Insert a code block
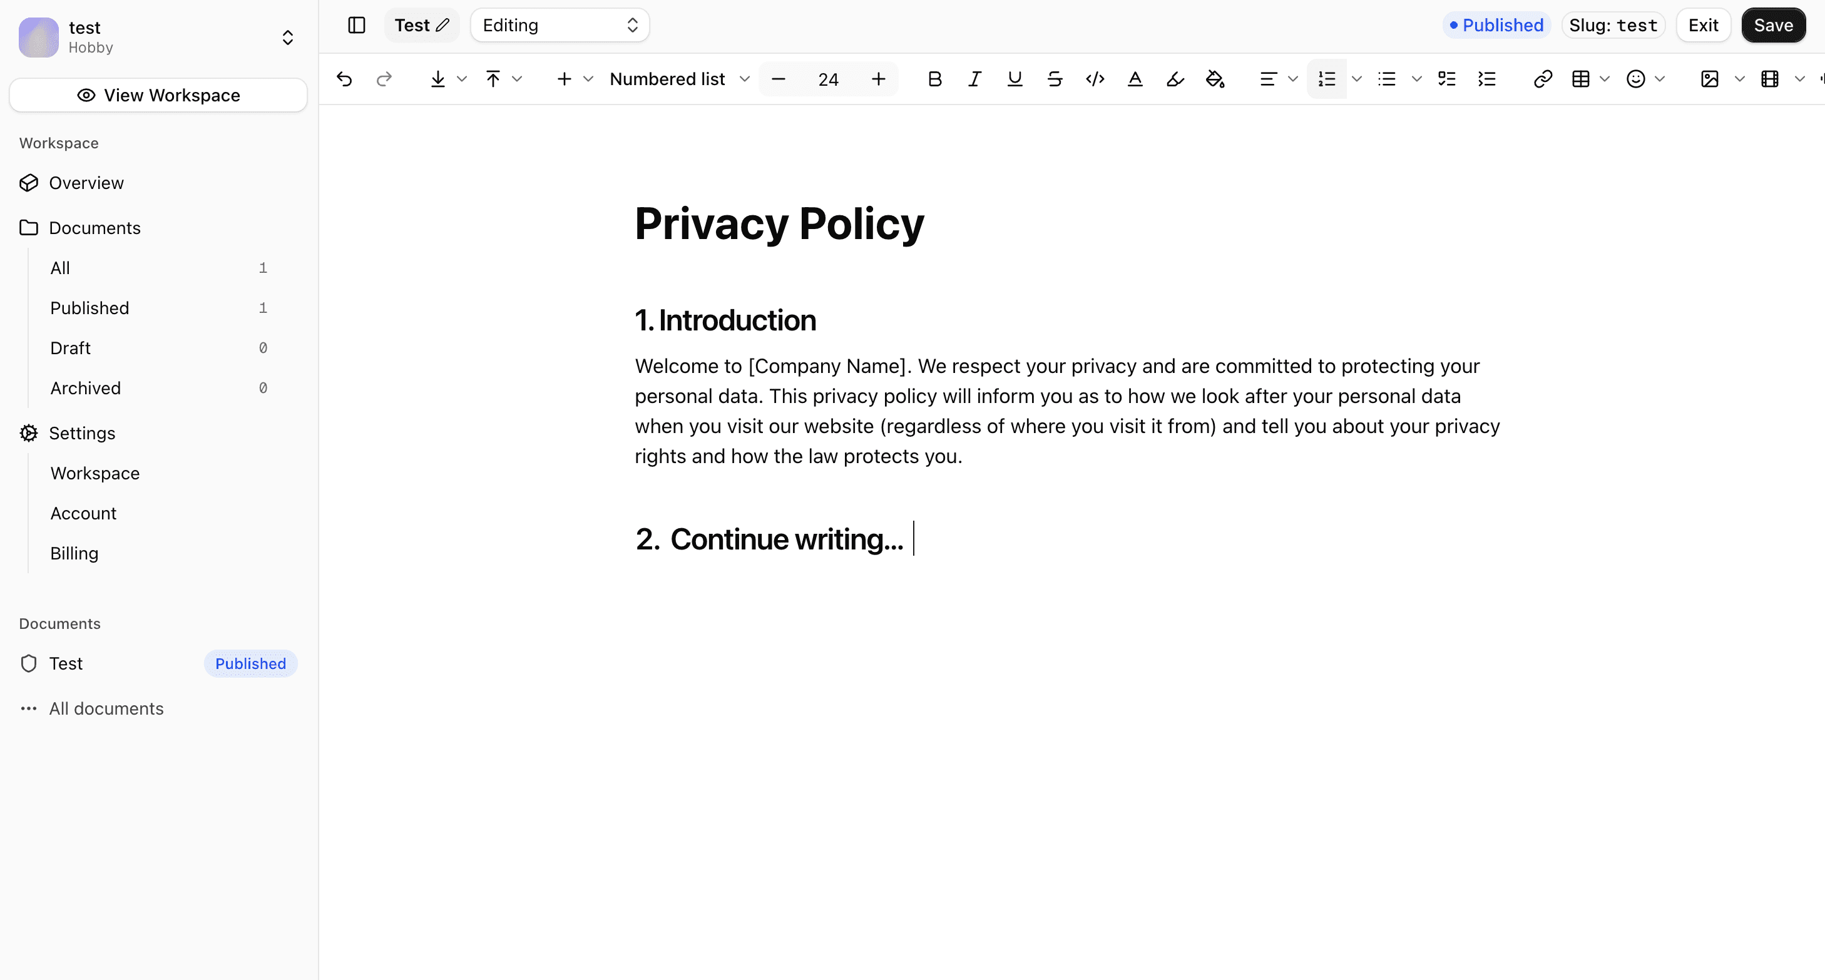 click(1094, 79)
